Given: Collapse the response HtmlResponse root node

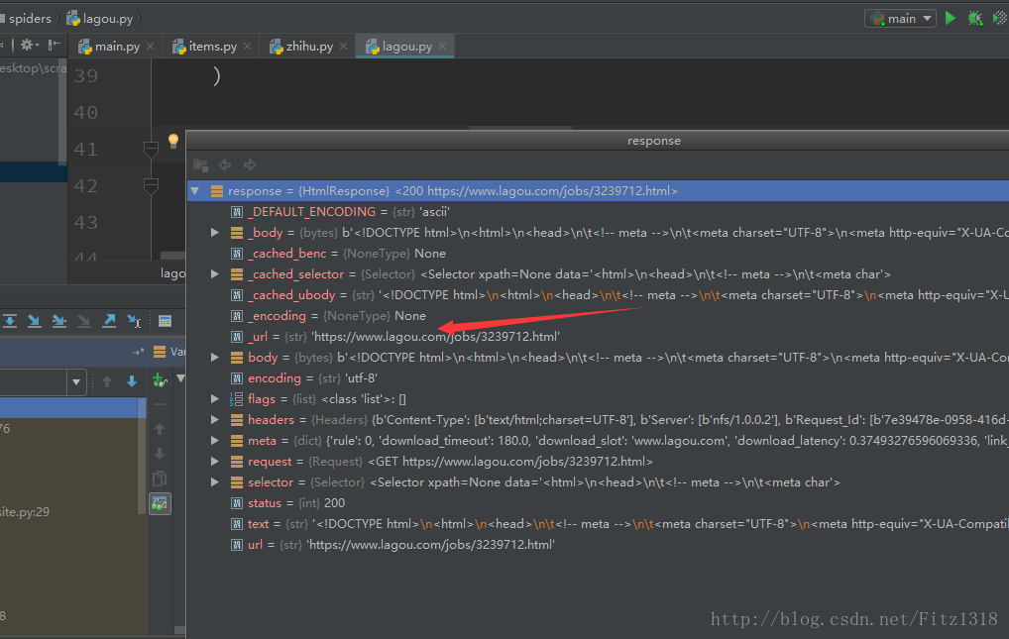Looking at the screenshot, I should coord(195,191).
